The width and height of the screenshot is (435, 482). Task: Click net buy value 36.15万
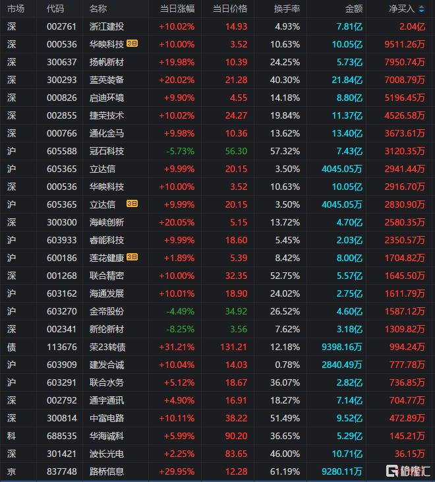(410, 454)
